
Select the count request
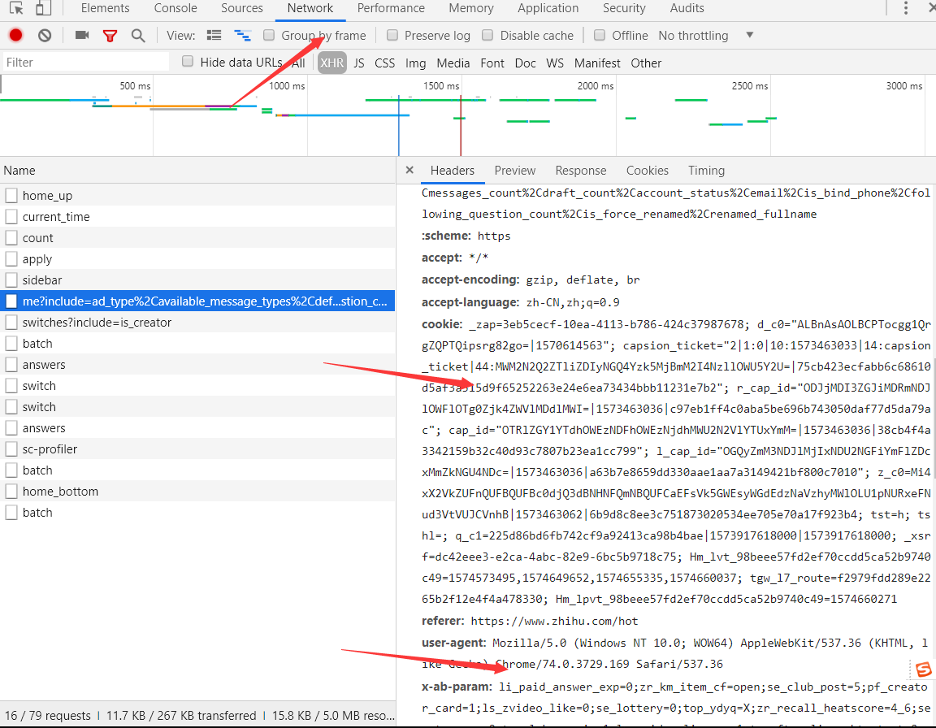(x=197, y=237)
